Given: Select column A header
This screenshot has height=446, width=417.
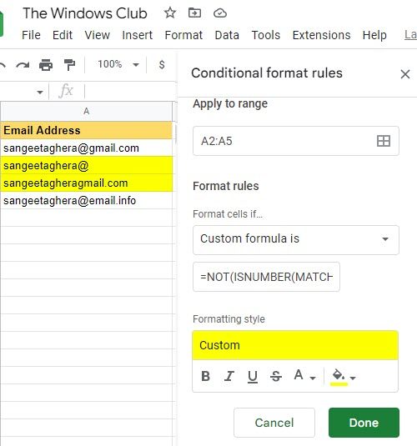Looking at the screenshot, I should tap(86, 111).
